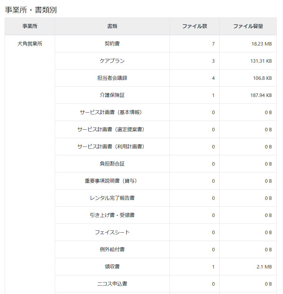Sort by the ファイル容量 column header
The height and width of the screenshot is (294, 283).
pyautogui.click(x=247, y=27)
